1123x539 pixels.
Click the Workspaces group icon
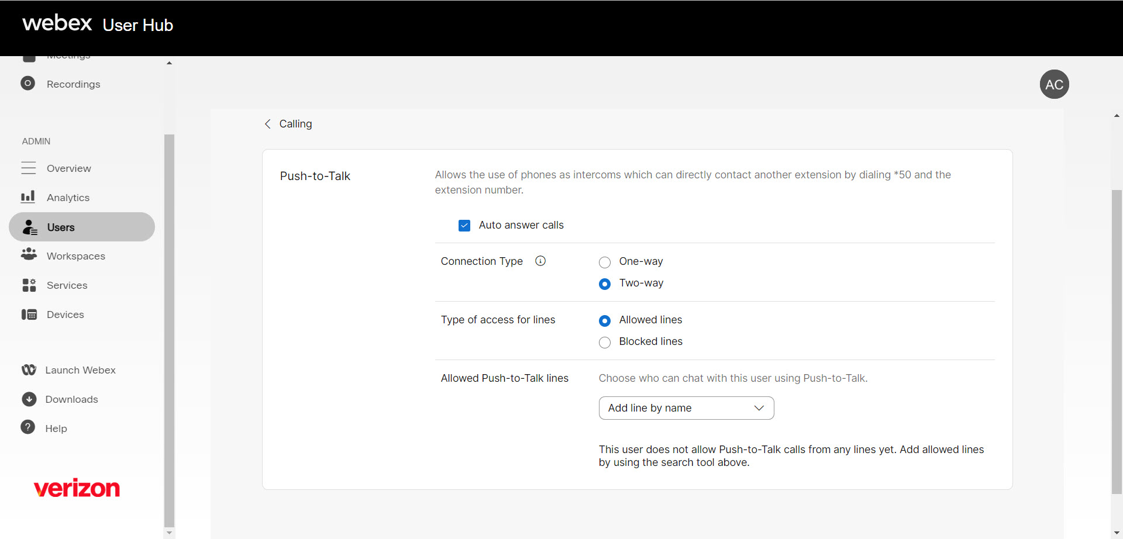pyautogui.click(x=29, y=254)
